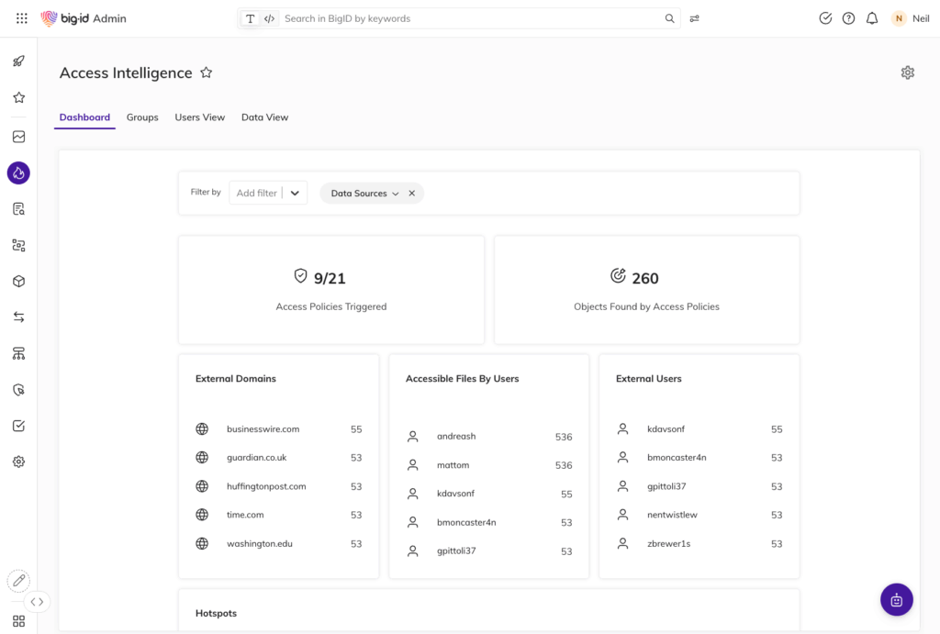Remove the Data Sources filter
The image size is (940, 634).
(x=411, y=194)
